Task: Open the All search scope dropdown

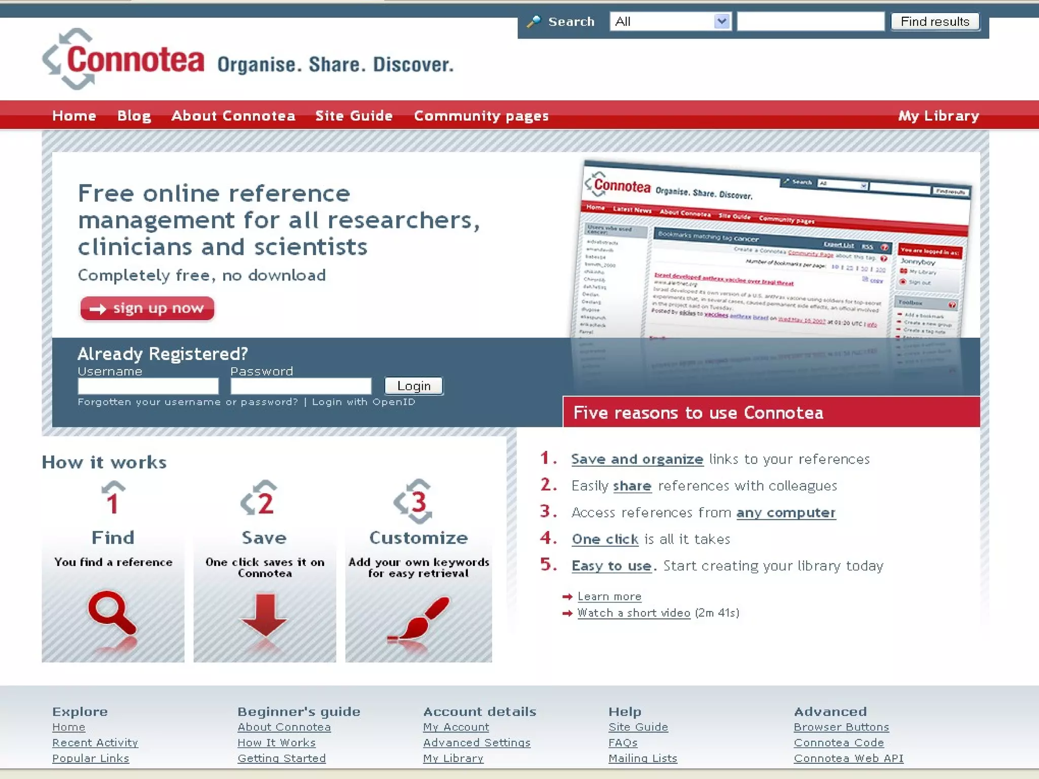Action: 670,22
